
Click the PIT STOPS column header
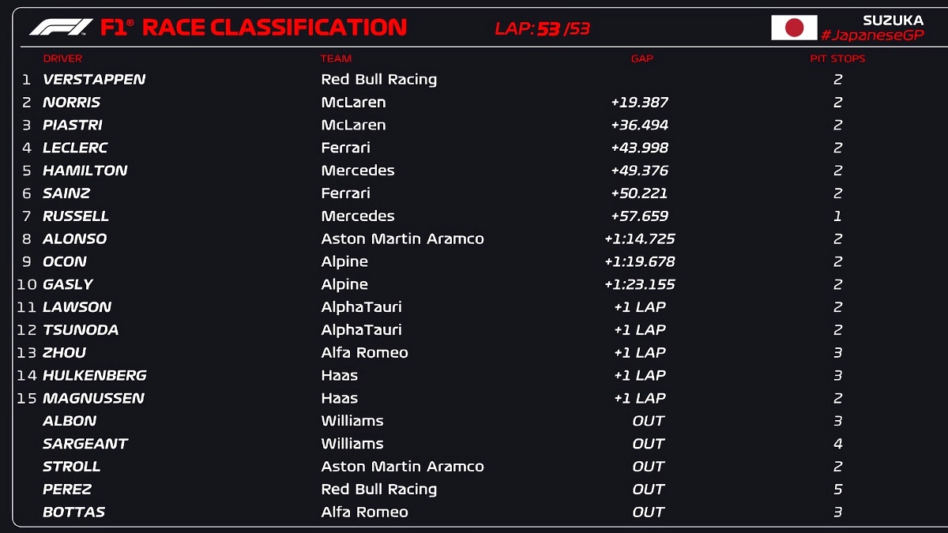(837, 58)
